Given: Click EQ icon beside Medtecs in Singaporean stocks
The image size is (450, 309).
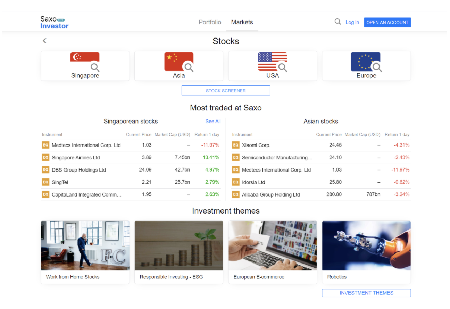Looking at the screenshot, I should 45,145.
